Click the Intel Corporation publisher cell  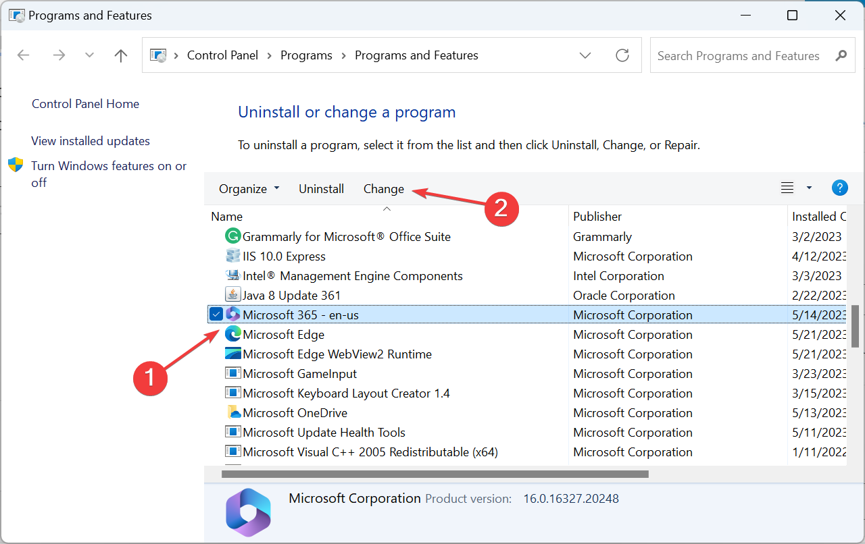coord(618,275)
